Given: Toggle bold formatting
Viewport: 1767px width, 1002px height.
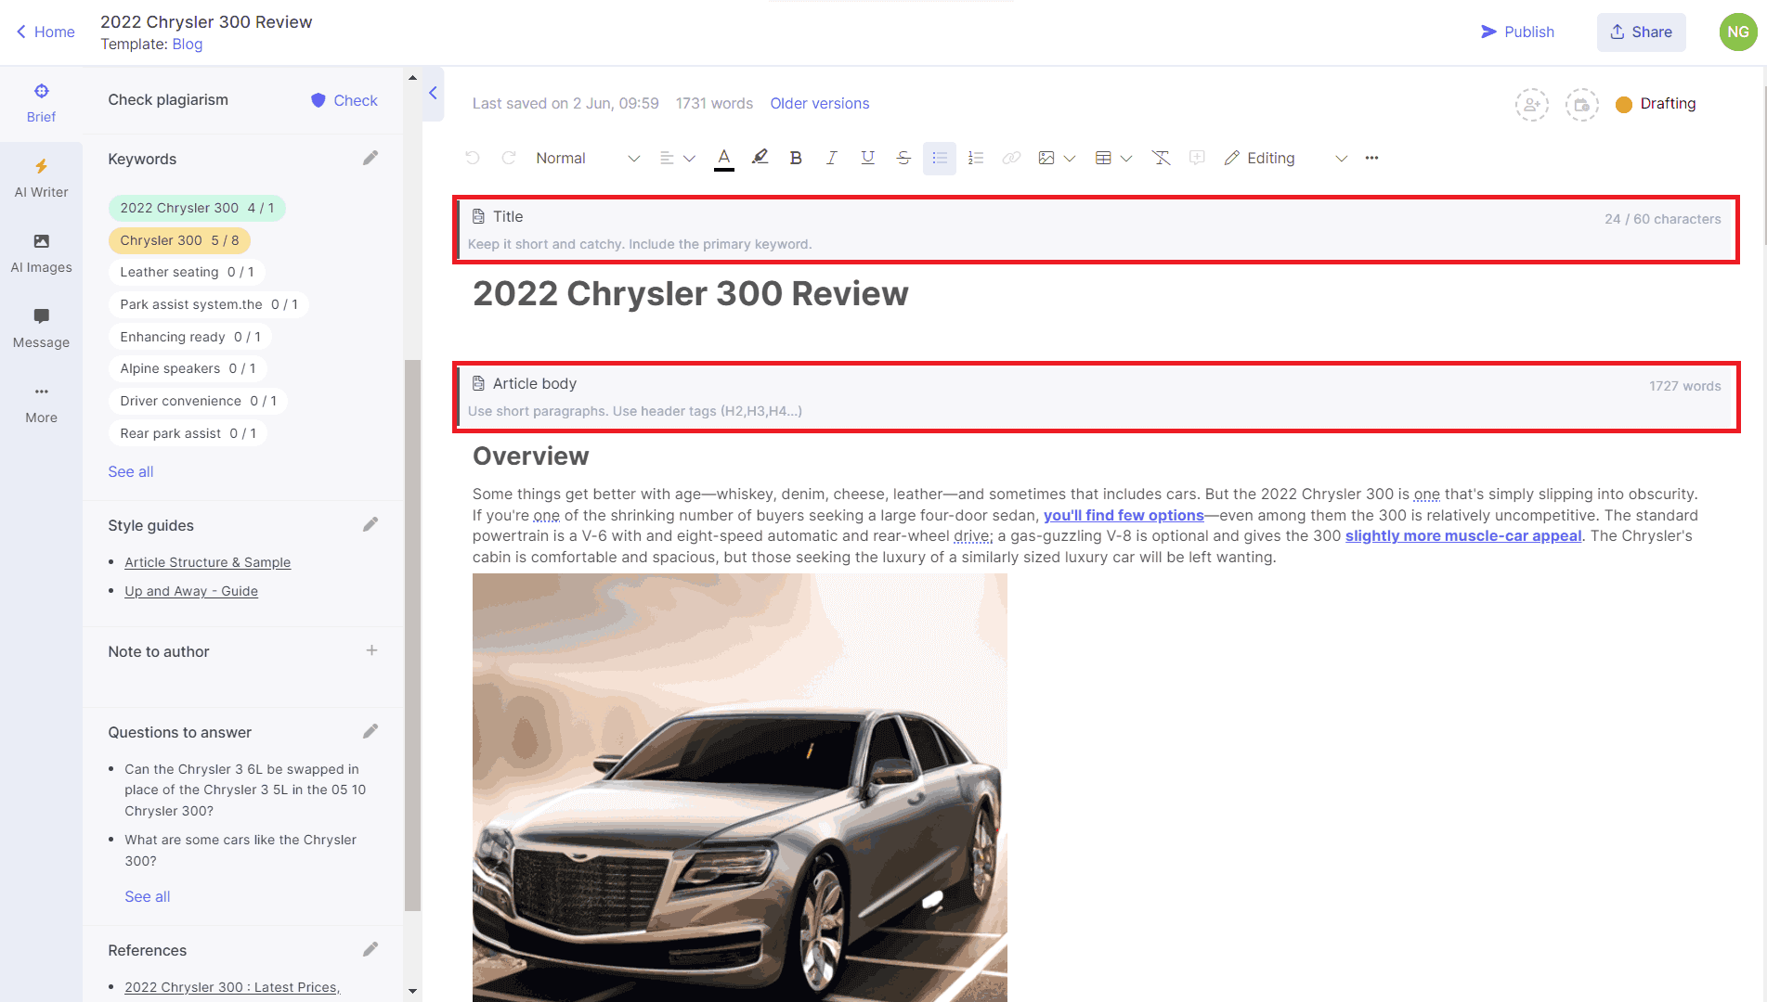Looking at the screenshot, I should point(796,158).
